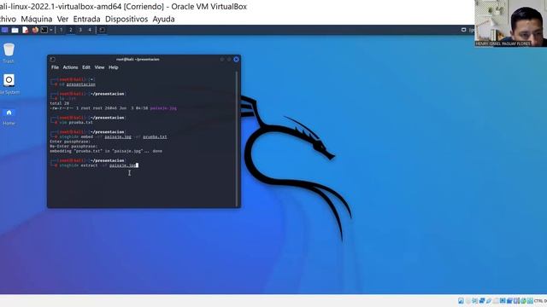547x307 pixels.
Task: Click the show desktop panel icon
Action: pos(4,30)
